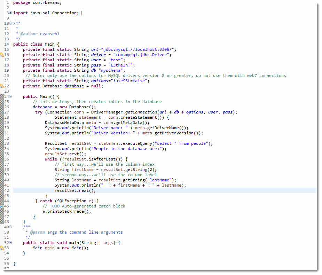Click 'public class Main' declaration
Screen dimensions: 322x275
pyautogui.click(x=34, y=44)
